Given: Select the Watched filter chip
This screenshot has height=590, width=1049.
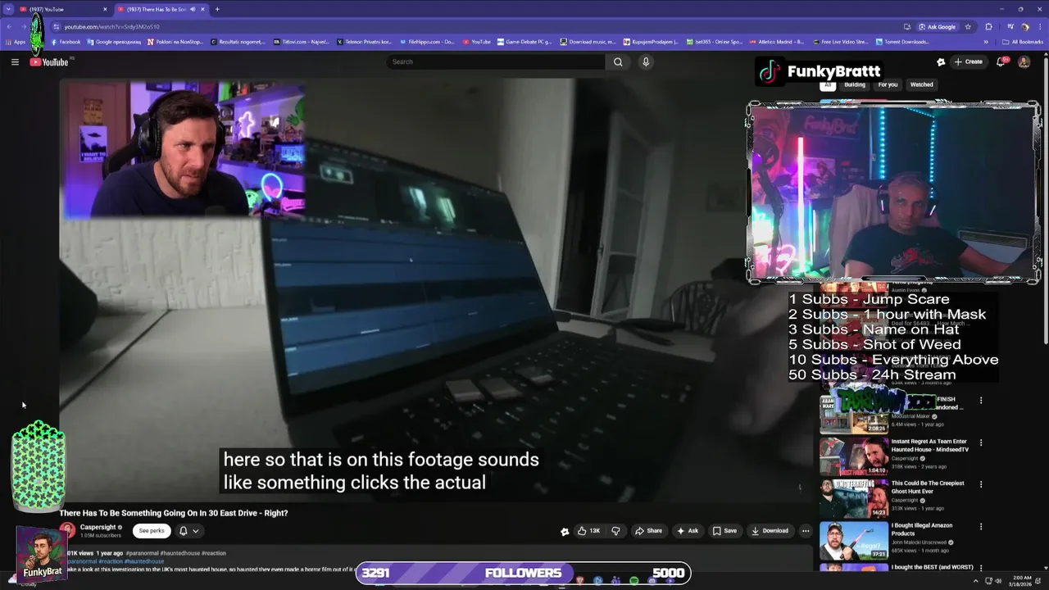Looking at the screenshot, I should click(921, 84).
